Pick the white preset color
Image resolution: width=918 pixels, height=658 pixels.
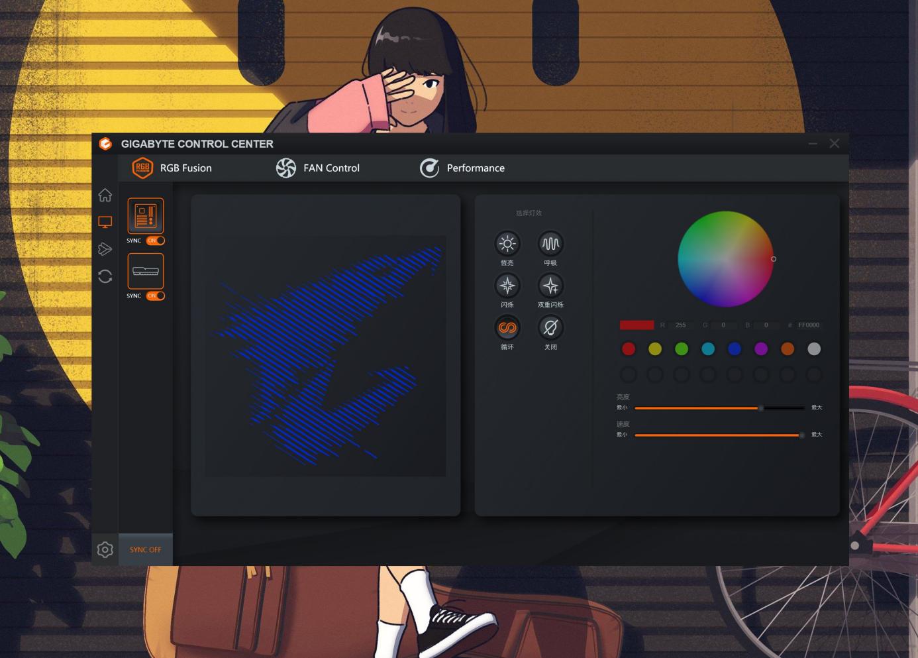click(x=814, y=349)
